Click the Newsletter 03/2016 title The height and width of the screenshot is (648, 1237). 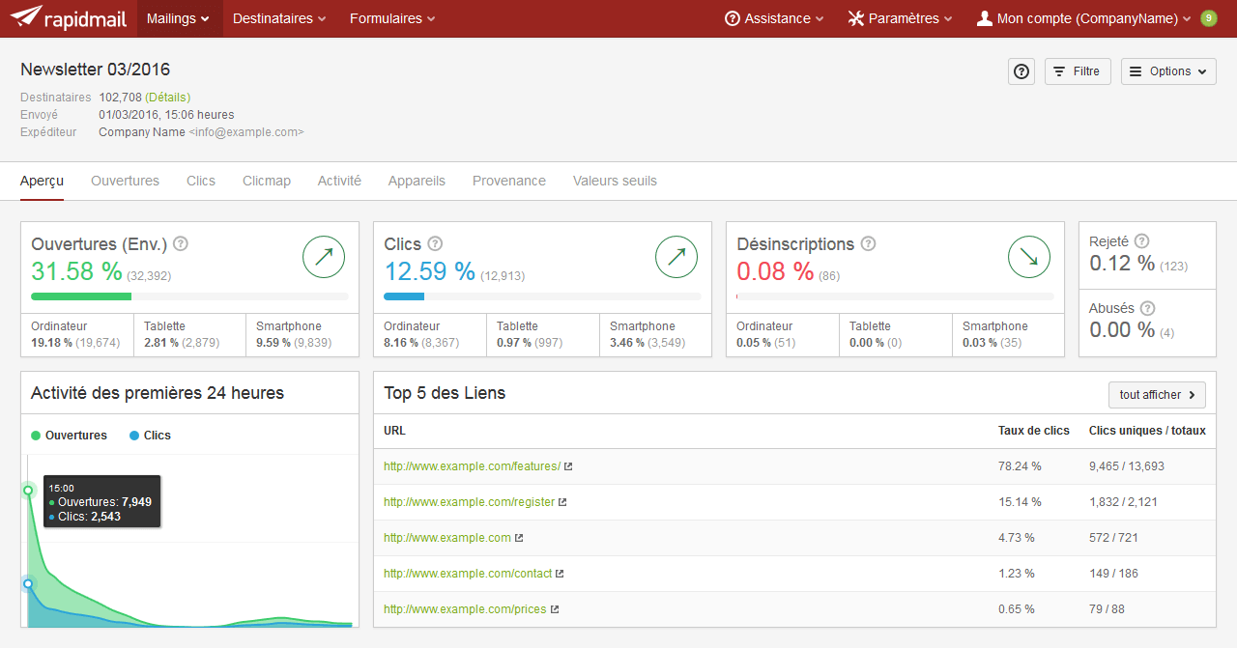coord(96,70)
